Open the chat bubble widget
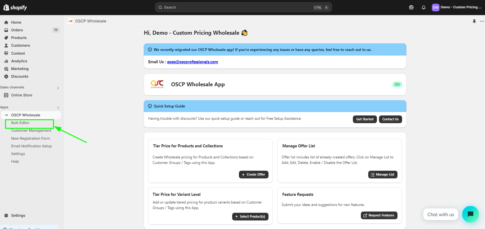485x229 pixels. pyautogui.click(x=470, y=214)
